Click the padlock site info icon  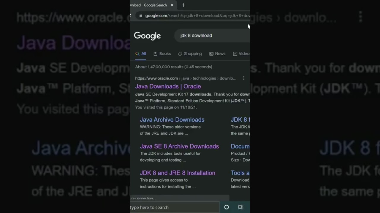[141, 16]
